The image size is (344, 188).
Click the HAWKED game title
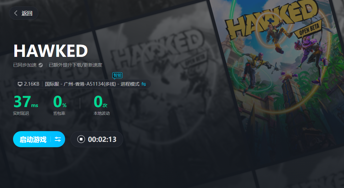coord(51,51)
